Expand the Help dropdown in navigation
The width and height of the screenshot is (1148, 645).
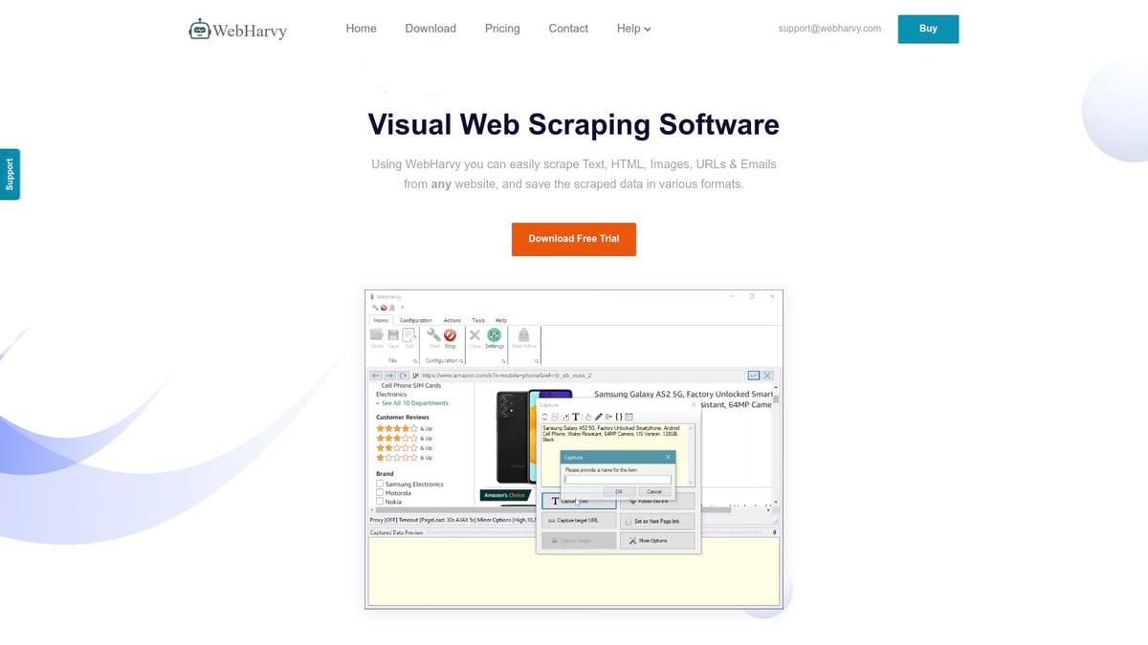pos(633,29)
